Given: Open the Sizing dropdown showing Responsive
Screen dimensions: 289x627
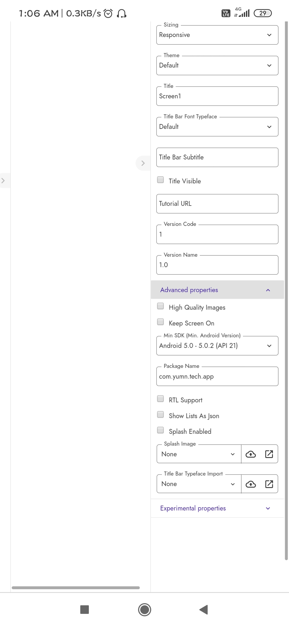Looking at the screenshot, I should point(217,35).
